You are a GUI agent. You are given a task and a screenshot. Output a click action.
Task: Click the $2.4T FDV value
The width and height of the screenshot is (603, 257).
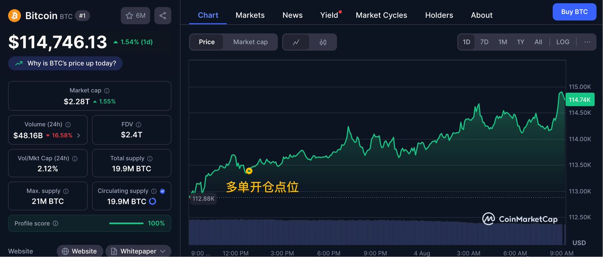pos(132,135)
